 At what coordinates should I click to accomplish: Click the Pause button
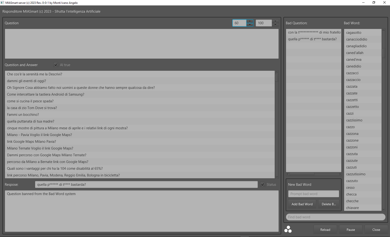(351, 230)
